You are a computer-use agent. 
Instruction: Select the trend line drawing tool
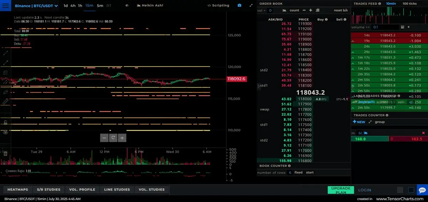tap(5, 53)
